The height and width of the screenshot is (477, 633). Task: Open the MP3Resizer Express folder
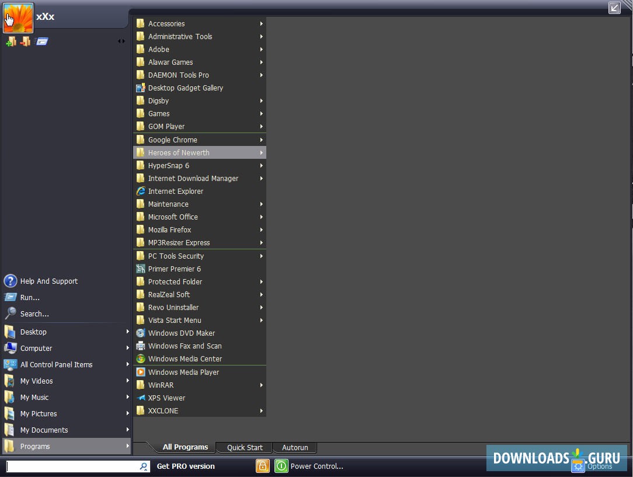click(x=200, y=242)
